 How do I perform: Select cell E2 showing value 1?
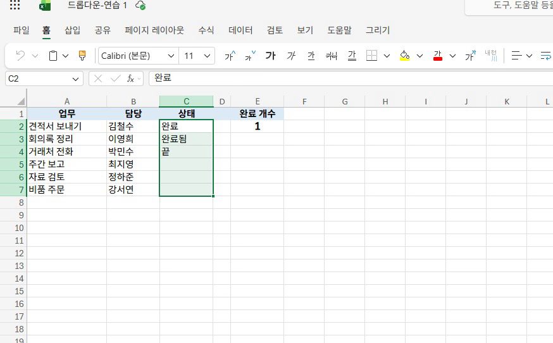pyautogui.click(x=257, y=127)
